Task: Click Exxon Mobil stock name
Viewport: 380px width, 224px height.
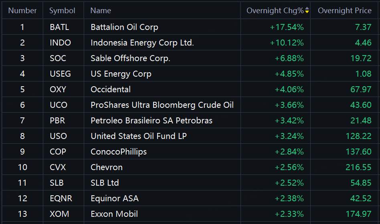Action: (114, 214)
